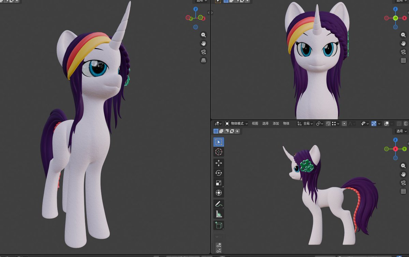Image resolution: width=409 pixels, height=257 pixels.
Task: Select the Add Cube tool
Action: tap(219, 225)
